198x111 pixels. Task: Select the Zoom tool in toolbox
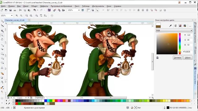pyautogui.click(x=2, y=35)
